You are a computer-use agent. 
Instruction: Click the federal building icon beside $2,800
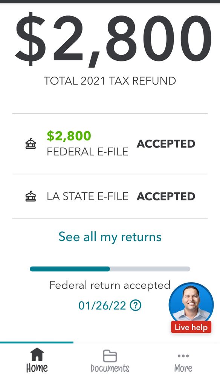(31, 144)
